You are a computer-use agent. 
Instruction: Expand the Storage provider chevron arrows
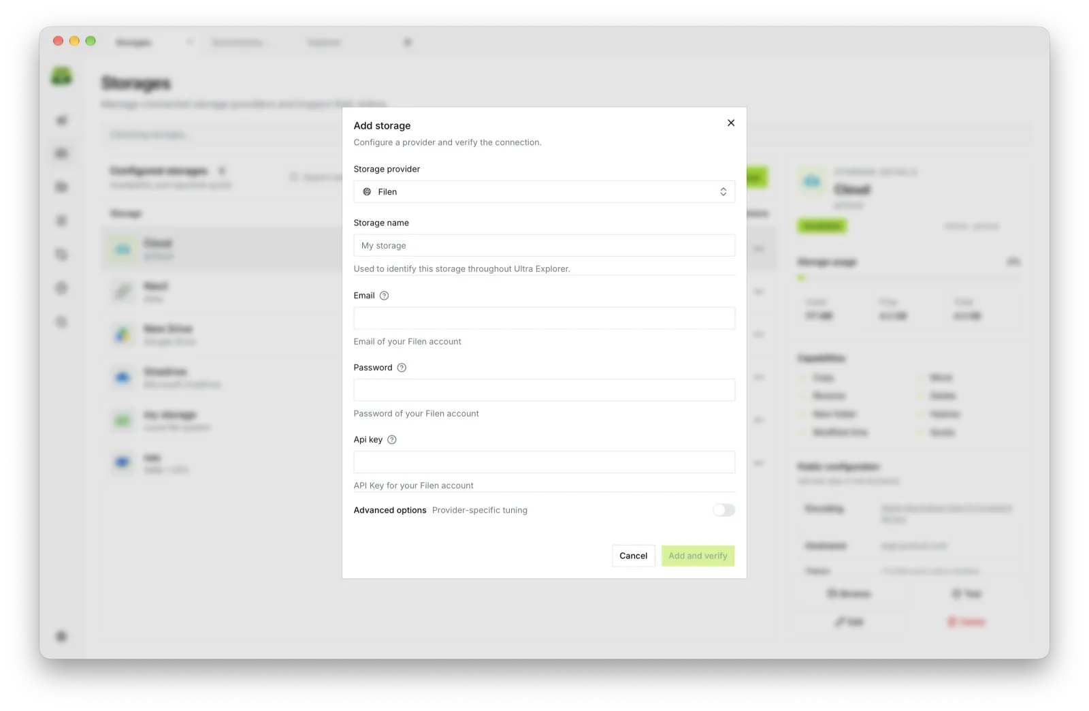pos(724,192)
